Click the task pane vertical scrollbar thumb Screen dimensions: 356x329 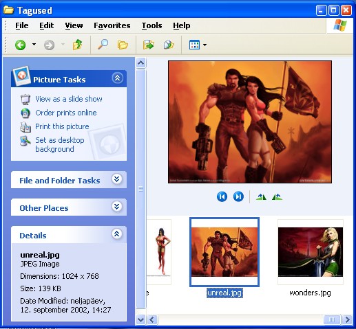click(x=140, y=189)
